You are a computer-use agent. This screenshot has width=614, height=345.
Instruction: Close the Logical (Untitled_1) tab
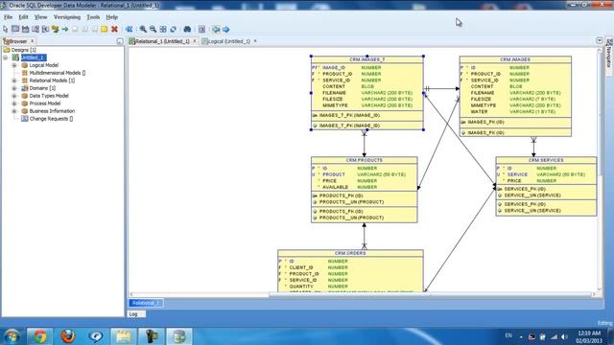[255, 40]
